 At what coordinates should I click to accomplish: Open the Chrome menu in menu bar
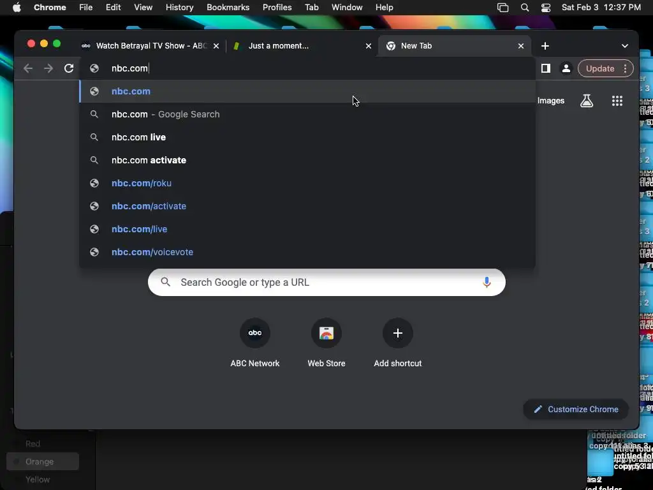tap(50, 8)
